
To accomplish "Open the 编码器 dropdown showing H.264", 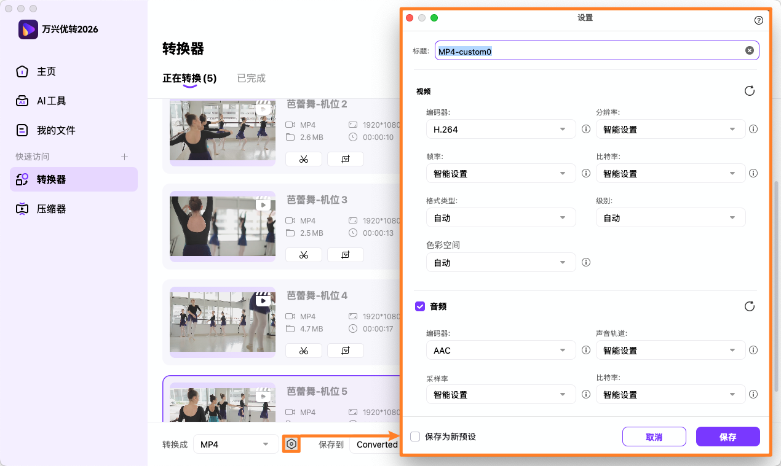I will point(501,129).
